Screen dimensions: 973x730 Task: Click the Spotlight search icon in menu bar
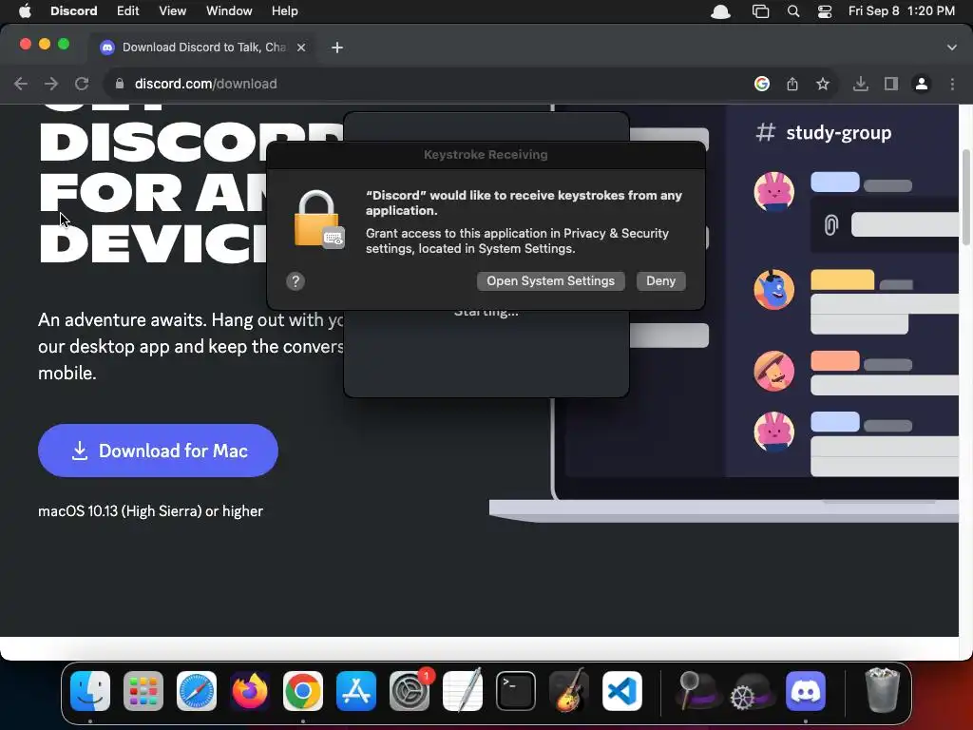(793, 11)
